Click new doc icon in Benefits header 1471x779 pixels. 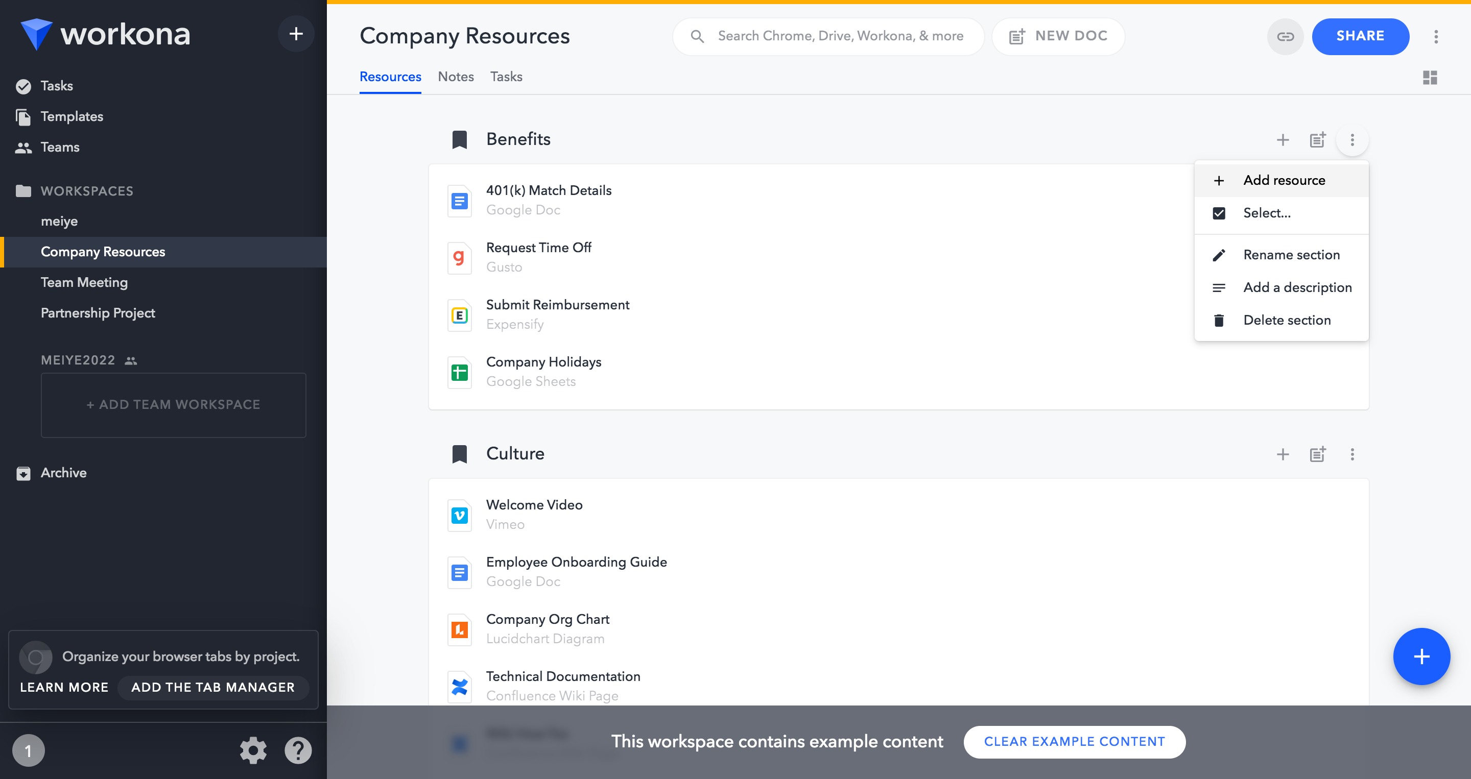pos(1317,140)
